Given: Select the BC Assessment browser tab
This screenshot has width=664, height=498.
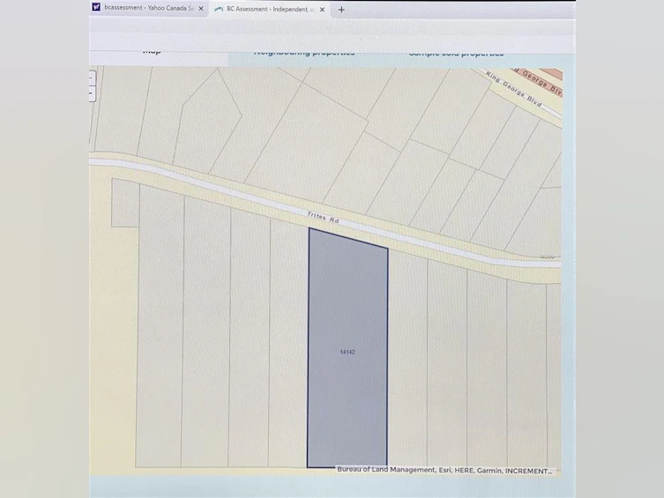Looking at the screenshot, I should tap(269, 9).
